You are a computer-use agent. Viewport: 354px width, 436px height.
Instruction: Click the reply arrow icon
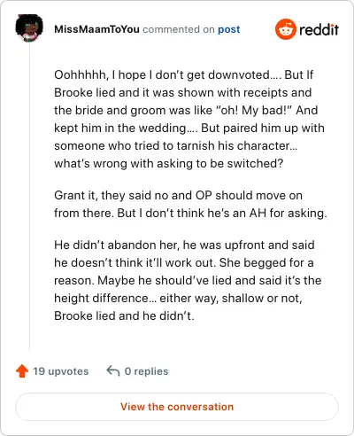tap(113, 370)
